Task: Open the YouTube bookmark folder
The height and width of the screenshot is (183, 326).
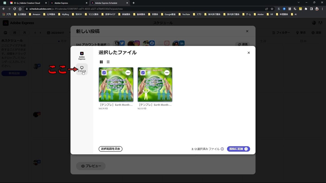Action: tap(184, 14)
